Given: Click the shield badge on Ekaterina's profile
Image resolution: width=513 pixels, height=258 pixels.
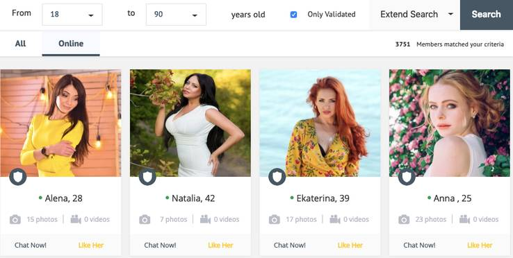Looking at the screenshot, I should (x=277, y=177).
